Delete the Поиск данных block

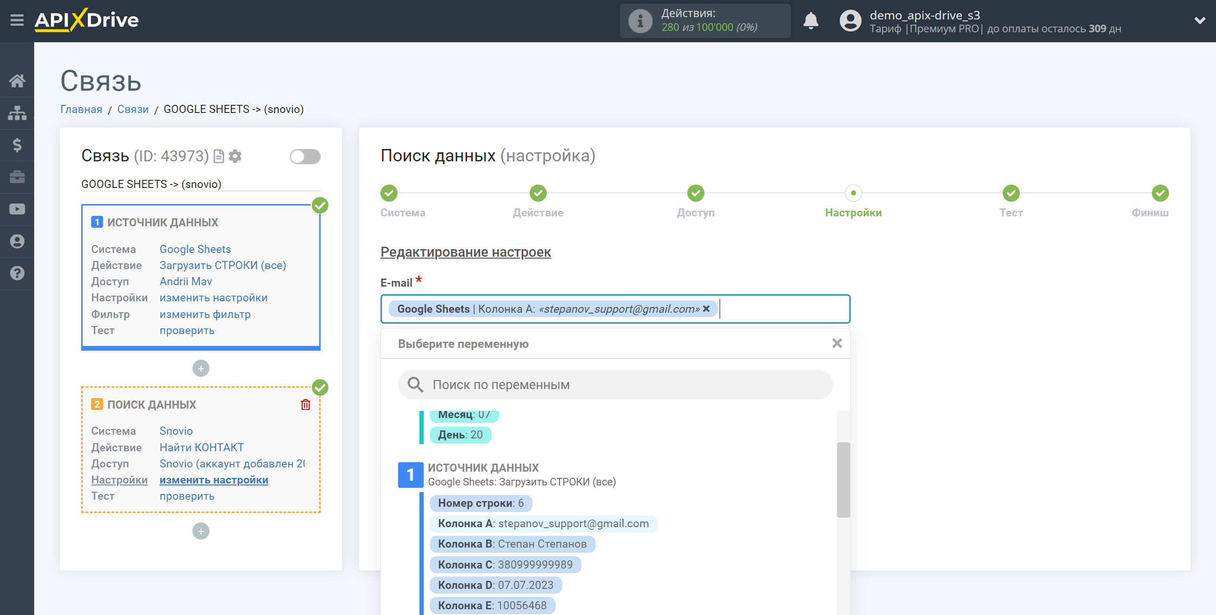click(x=306, y=404)
